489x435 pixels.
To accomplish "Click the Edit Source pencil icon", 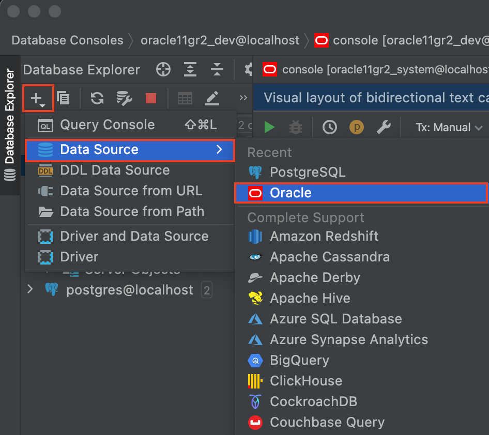I will pos(212,99).
